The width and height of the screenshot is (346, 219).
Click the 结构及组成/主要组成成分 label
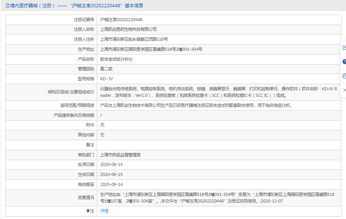pyautogui.click(x=71, y=92)
